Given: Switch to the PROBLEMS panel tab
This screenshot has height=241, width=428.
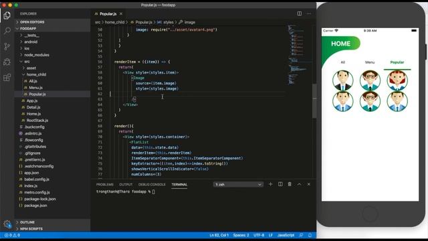Looking at the screenshot, I should pos(105,185).
